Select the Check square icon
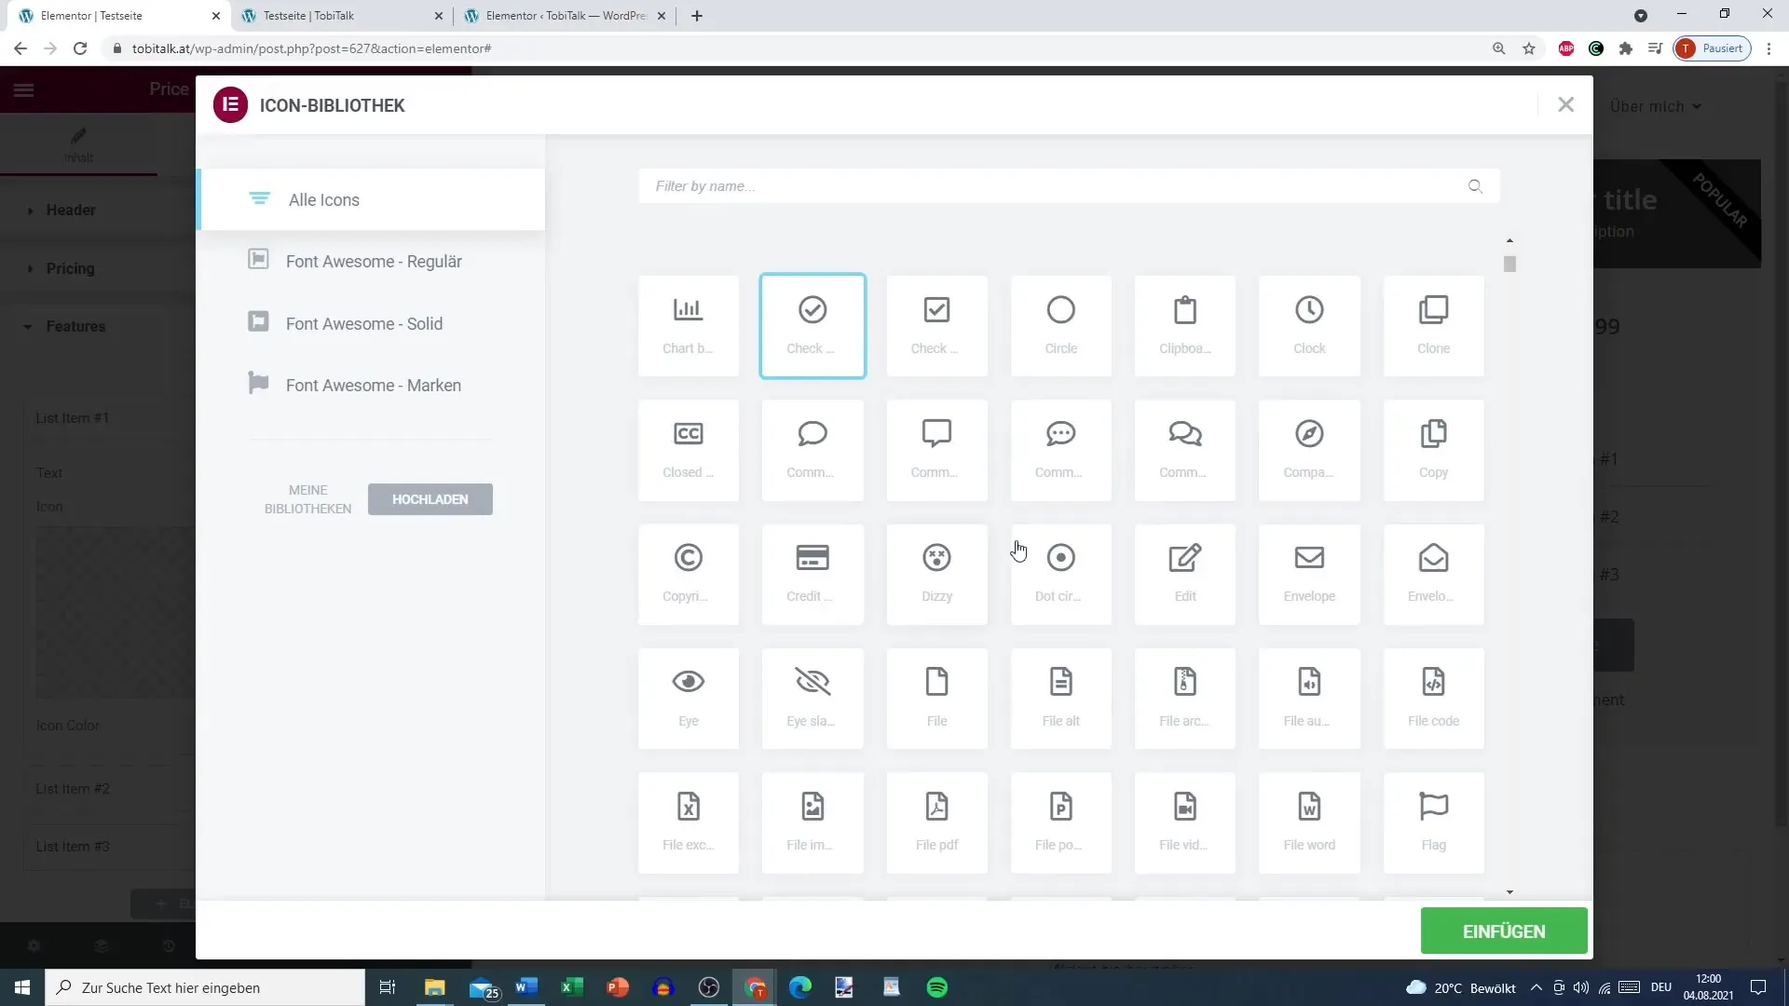The height and width of the screenshot is (1006, 1789). click(936, 326)
